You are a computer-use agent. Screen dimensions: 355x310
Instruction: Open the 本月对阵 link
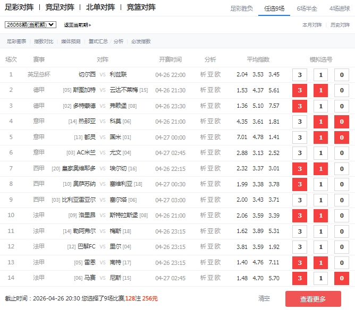pyautogui.click(x=312, y=25)
